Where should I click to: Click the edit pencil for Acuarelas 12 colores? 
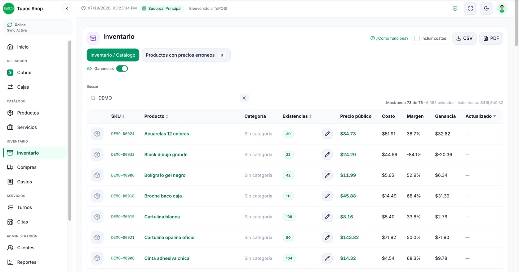[x=327, y=134]
